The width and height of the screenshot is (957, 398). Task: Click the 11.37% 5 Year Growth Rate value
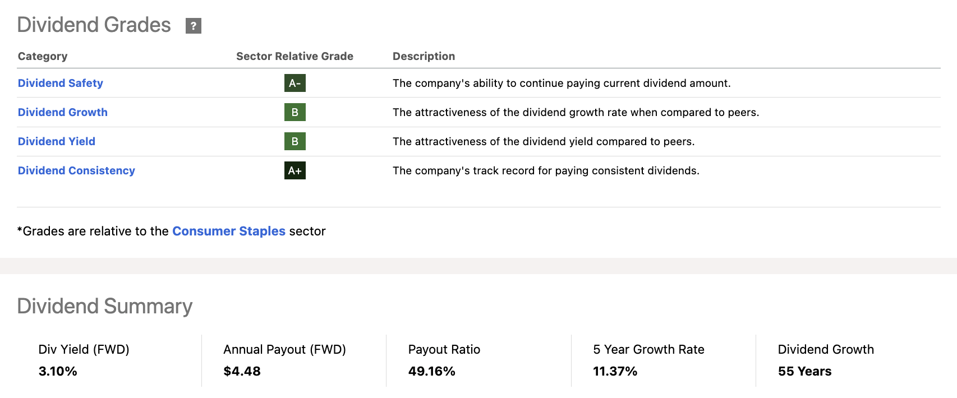coord(615,371)
